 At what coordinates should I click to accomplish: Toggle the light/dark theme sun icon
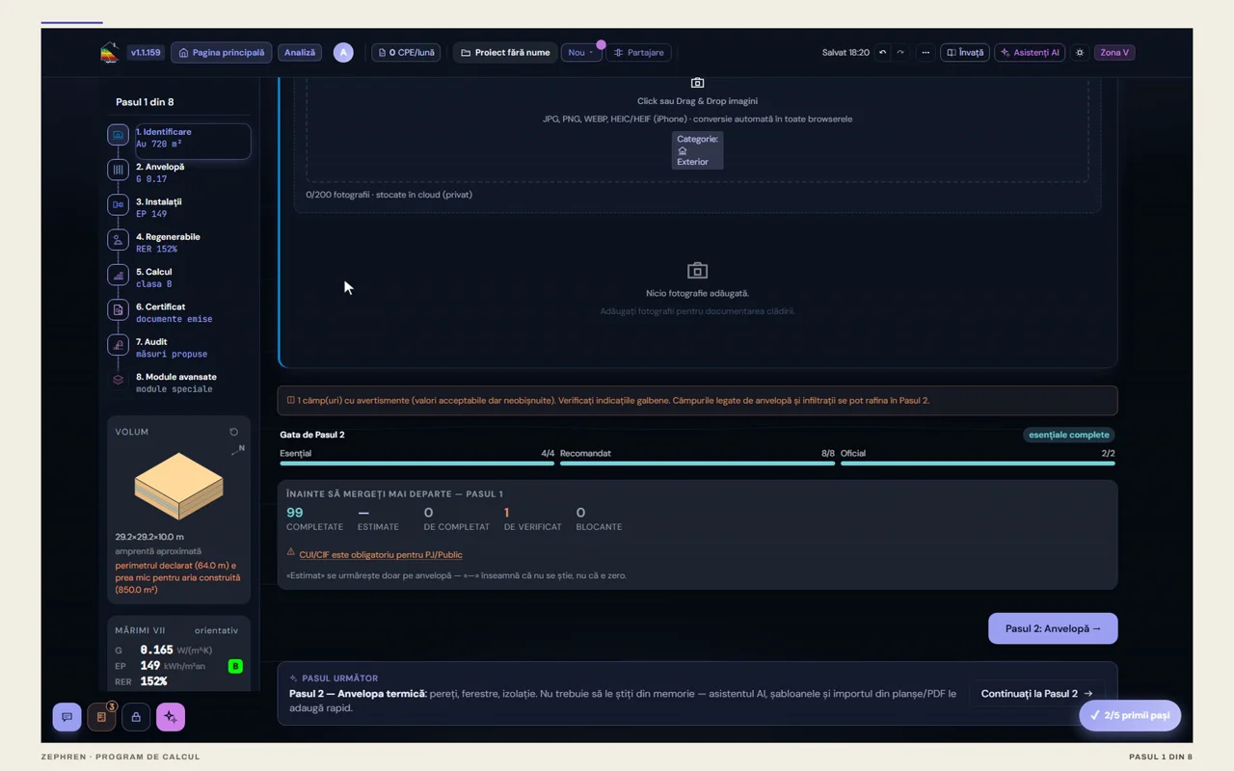tap(1080, 53)
